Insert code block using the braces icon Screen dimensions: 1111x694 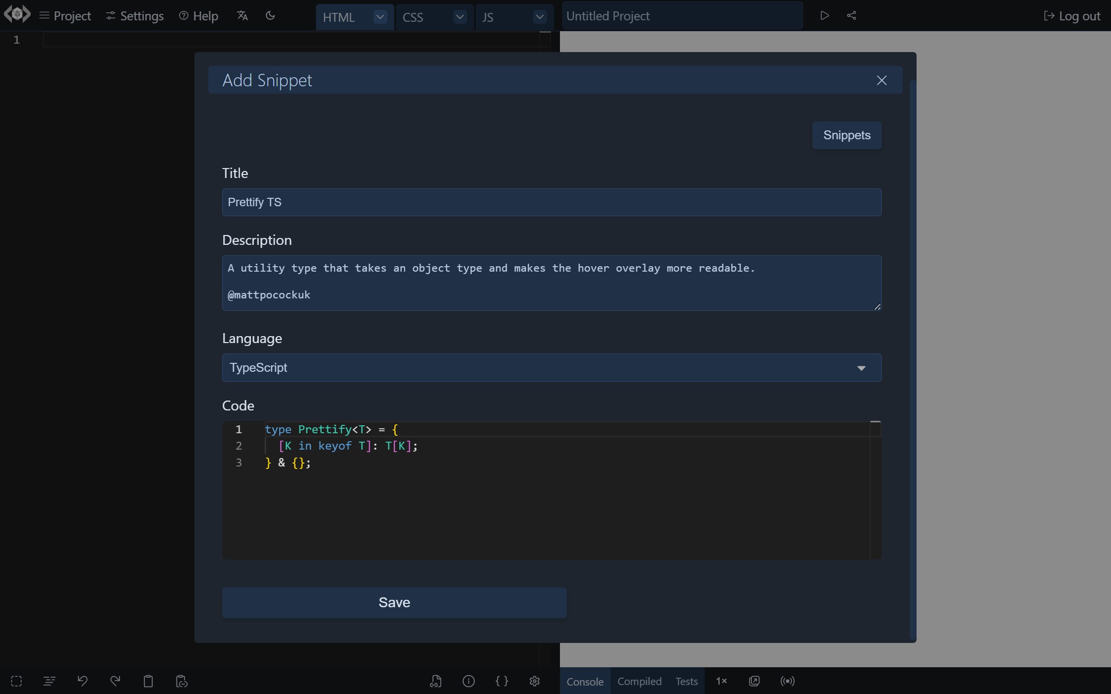point(501,681)
